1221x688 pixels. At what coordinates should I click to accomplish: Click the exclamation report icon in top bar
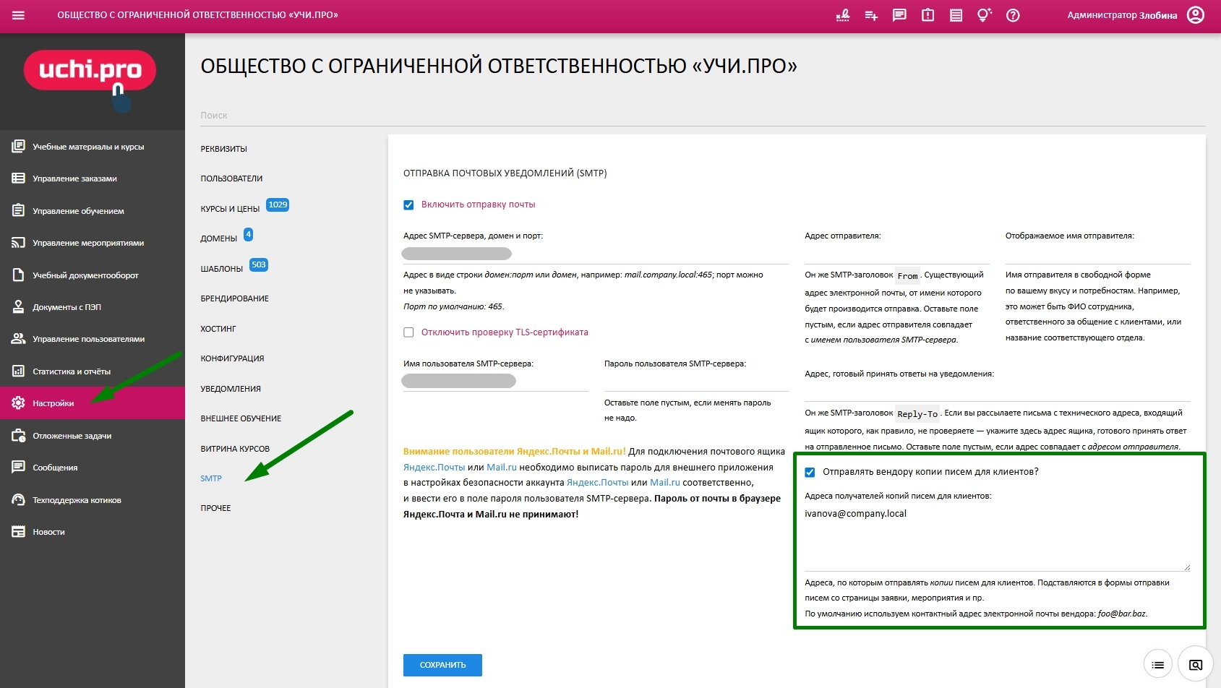click(927, 15)
